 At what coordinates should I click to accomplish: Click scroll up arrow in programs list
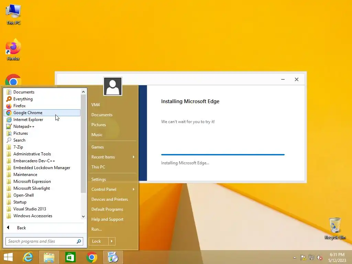(83, 92)
